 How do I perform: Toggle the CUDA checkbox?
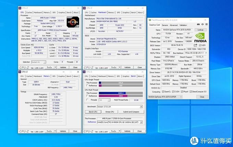click(x=173, y=92)
